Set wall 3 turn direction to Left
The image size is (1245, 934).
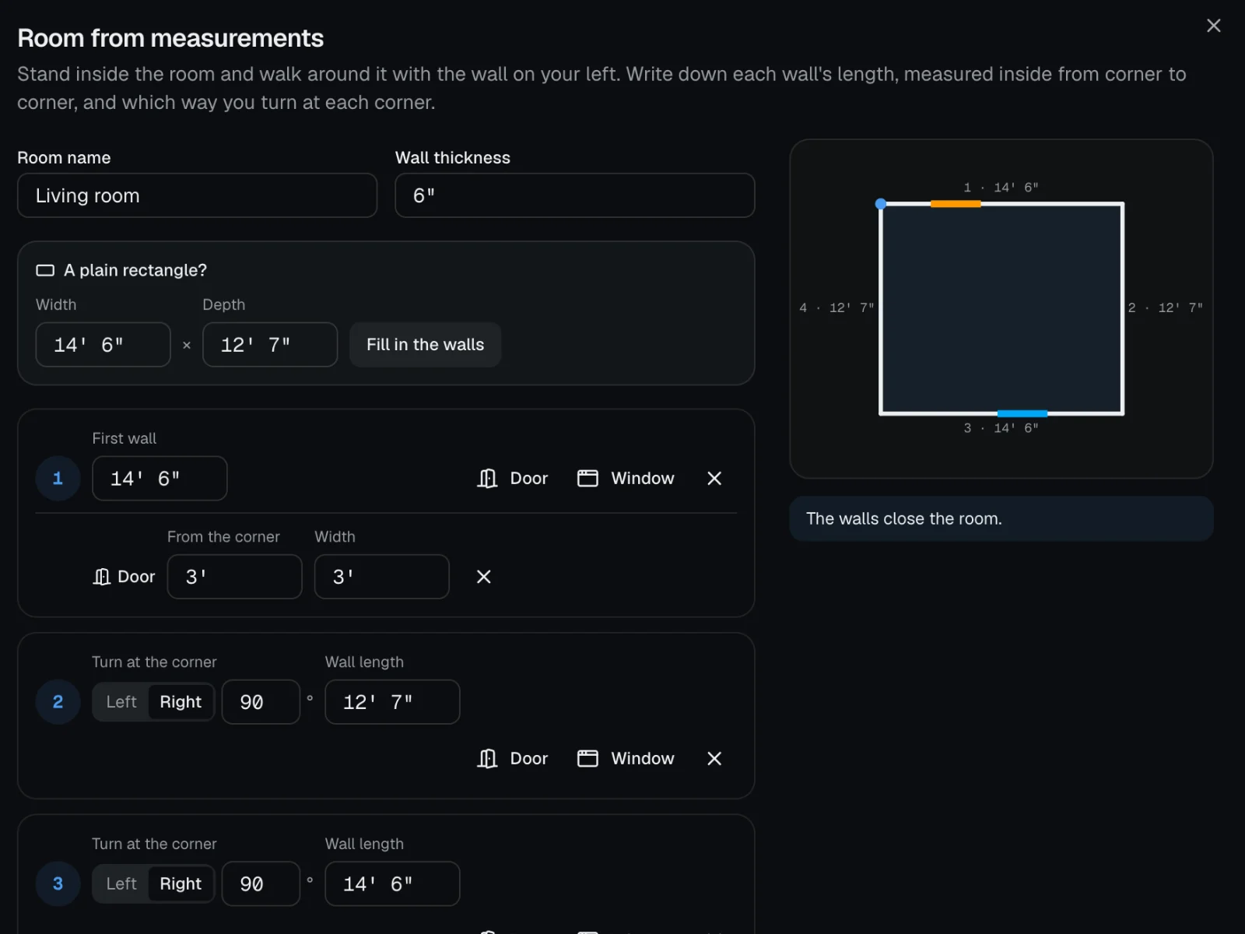121,883
